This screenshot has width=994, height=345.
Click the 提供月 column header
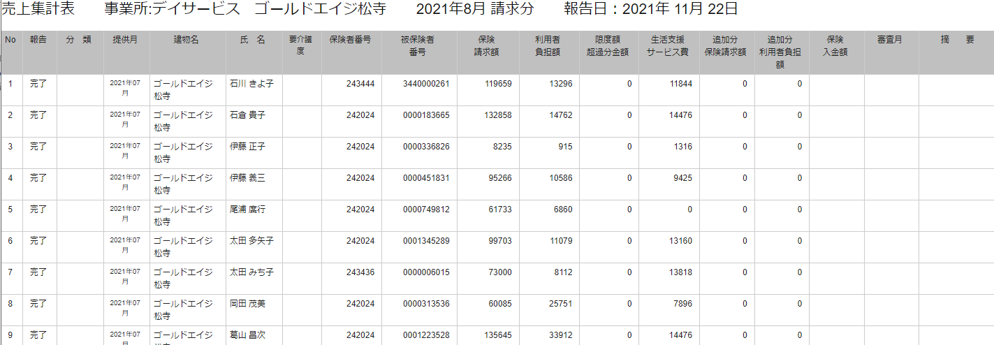tap(126, 40)
